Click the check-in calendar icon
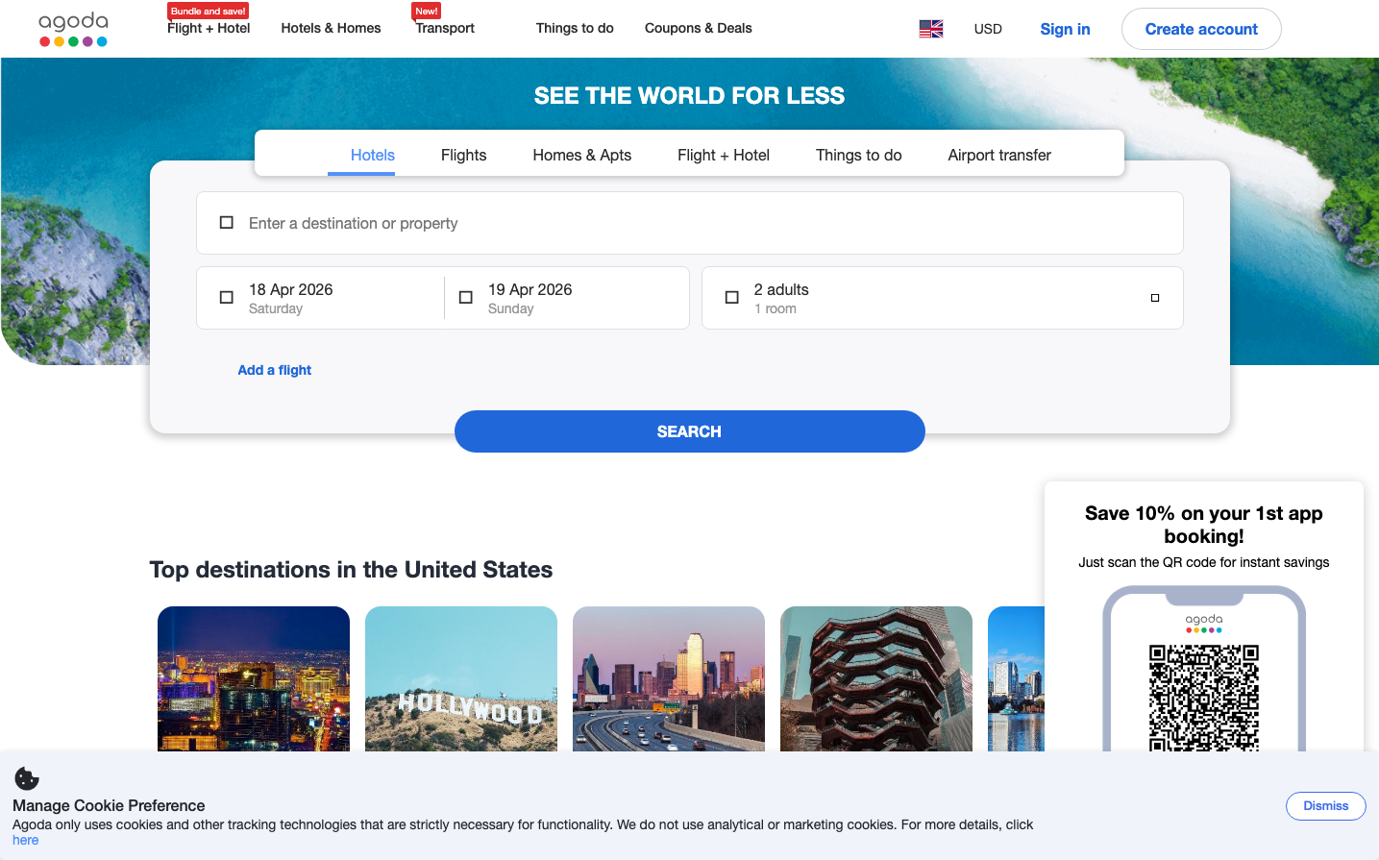 (x=227, y=298)
